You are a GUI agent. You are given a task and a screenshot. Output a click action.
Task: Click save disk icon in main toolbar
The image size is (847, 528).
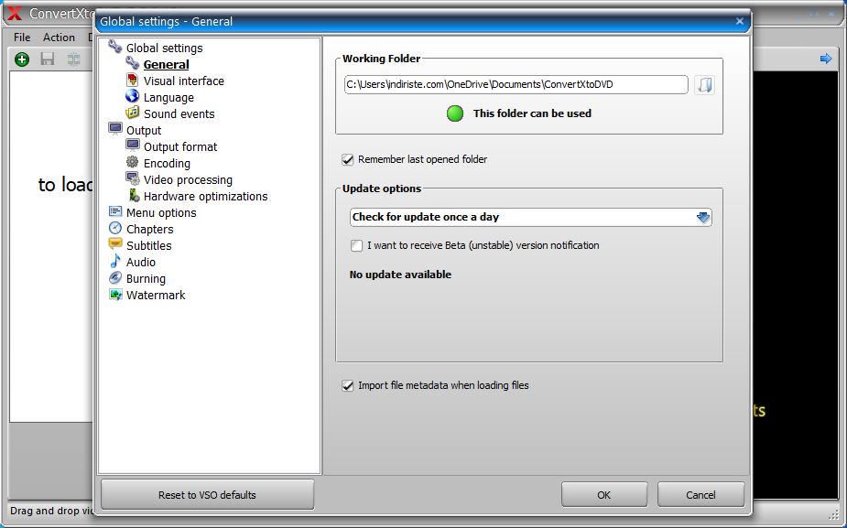pos(48,59)
